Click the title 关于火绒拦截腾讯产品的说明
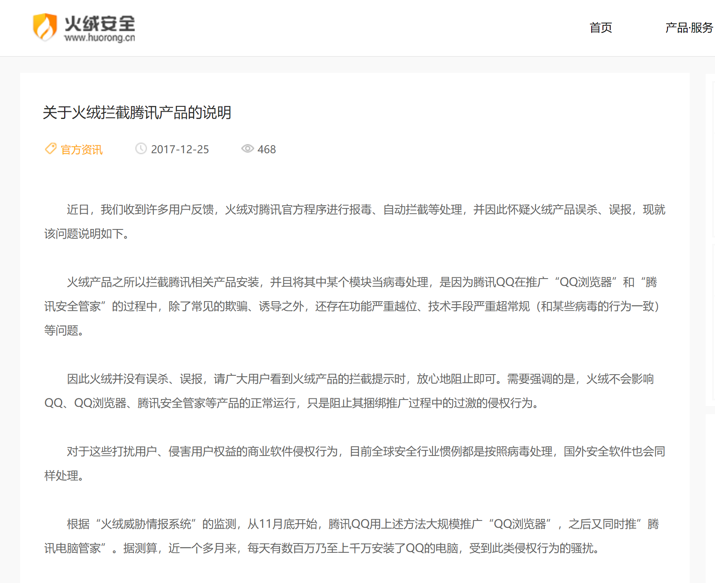This screenshot has width=715, height=583. pyautogui.click(x=137, y=112)
